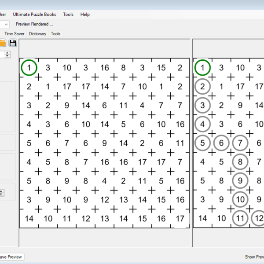Image resolution: width=264 pixels, height=264 pixels.
Task: Click the lower spinner in the left panel
Action: click(x=1, y=193)
